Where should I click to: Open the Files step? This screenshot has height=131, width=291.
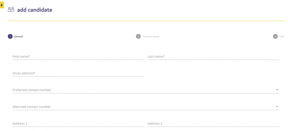(x=282, y=37)
